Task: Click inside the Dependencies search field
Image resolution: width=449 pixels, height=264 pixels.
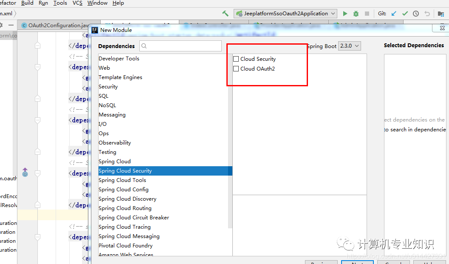Action: 181,46
